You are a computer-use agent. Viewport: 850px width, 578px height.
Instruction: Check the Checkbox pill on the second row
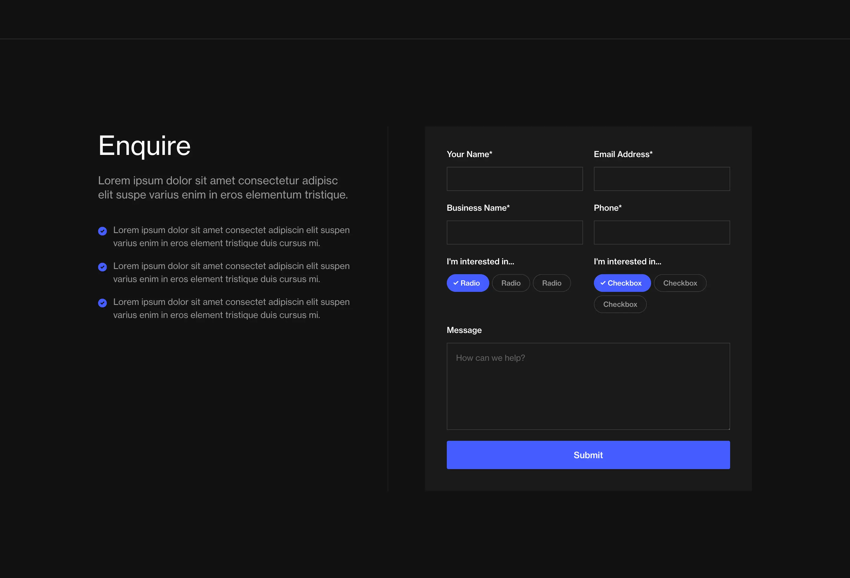[620, 304]
